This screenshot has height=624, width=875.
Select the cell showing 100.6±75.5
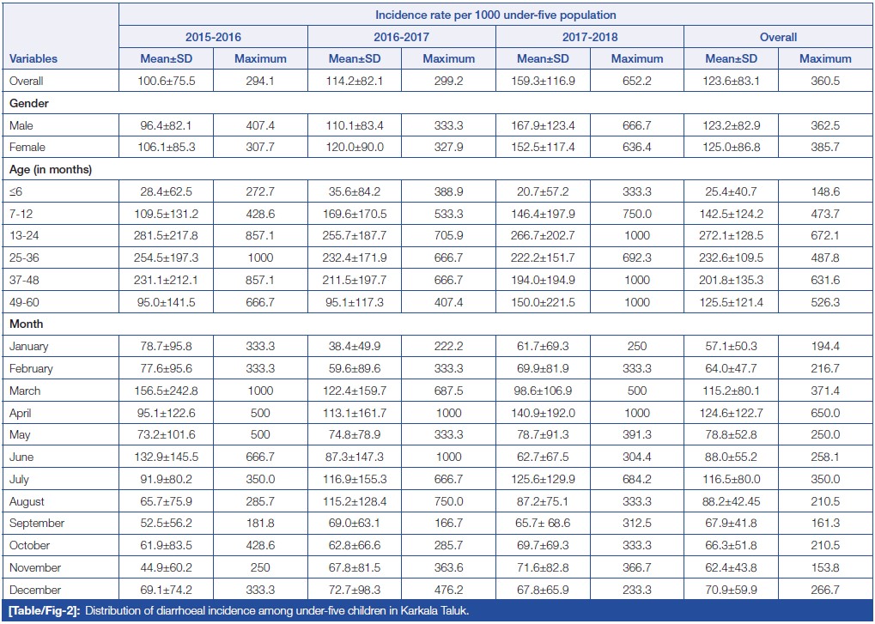click(x=165, y=82)
